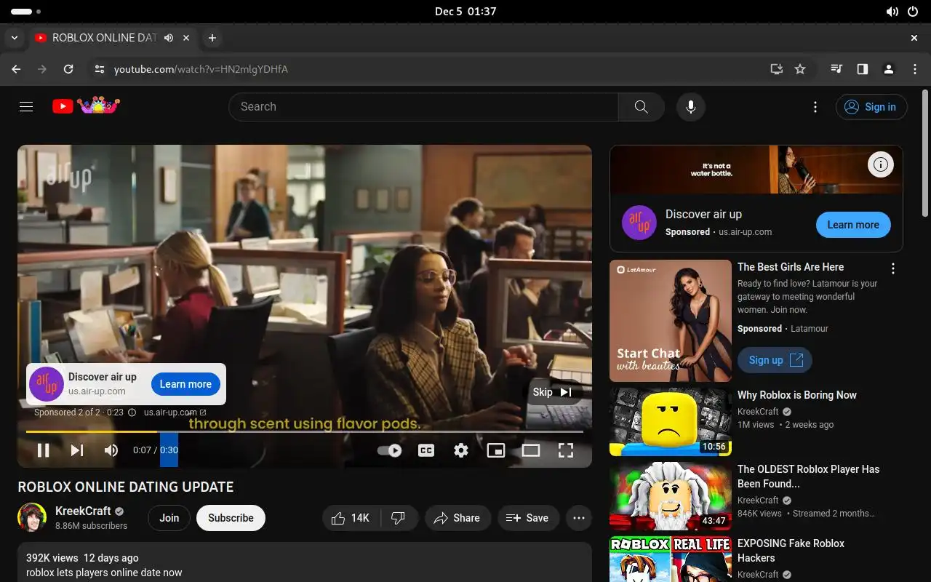The height and width of the screenshot is (582, 931).
Task: Open a new browser tab
Action: (212, 38)
